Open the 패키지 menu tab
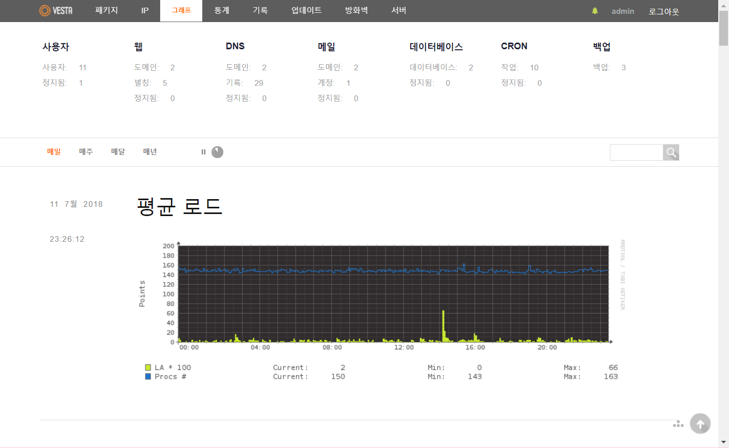 click(106, 11)
